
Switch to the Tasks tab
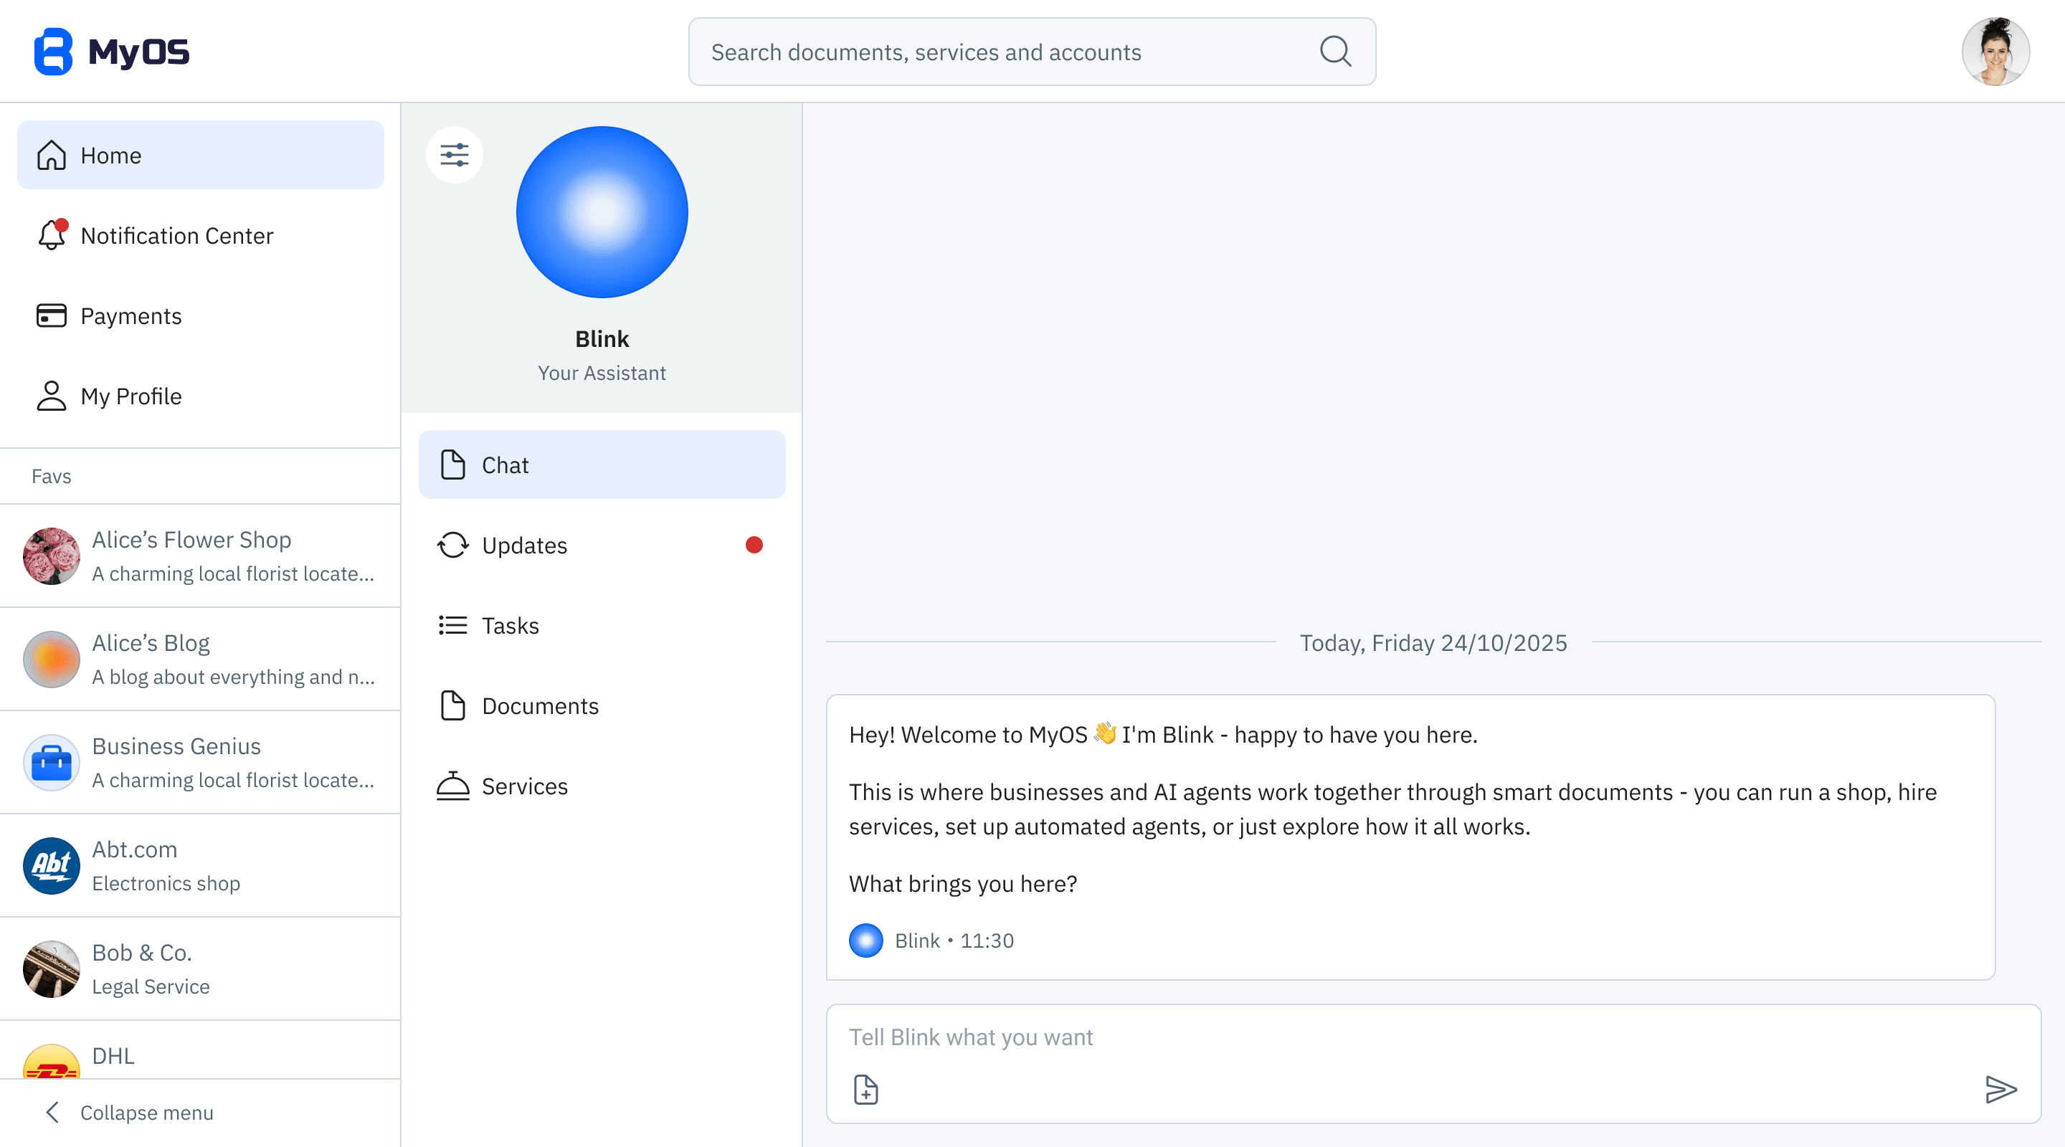tap(510, 625)
